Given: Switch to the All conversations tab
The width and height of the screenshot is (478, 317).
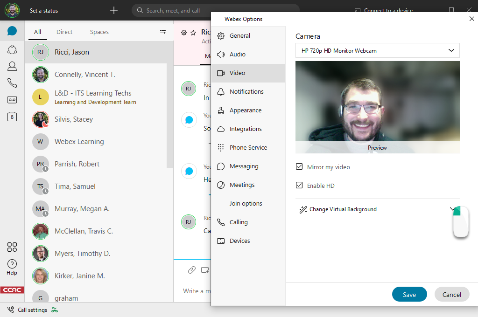Looking at the screenshot, I should point(37,32).
